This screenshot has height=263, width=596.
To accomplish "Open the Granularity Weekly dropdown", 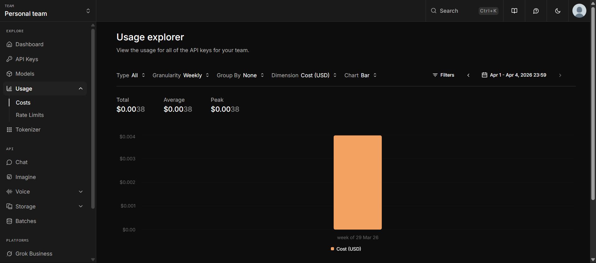I will (181, 75).
